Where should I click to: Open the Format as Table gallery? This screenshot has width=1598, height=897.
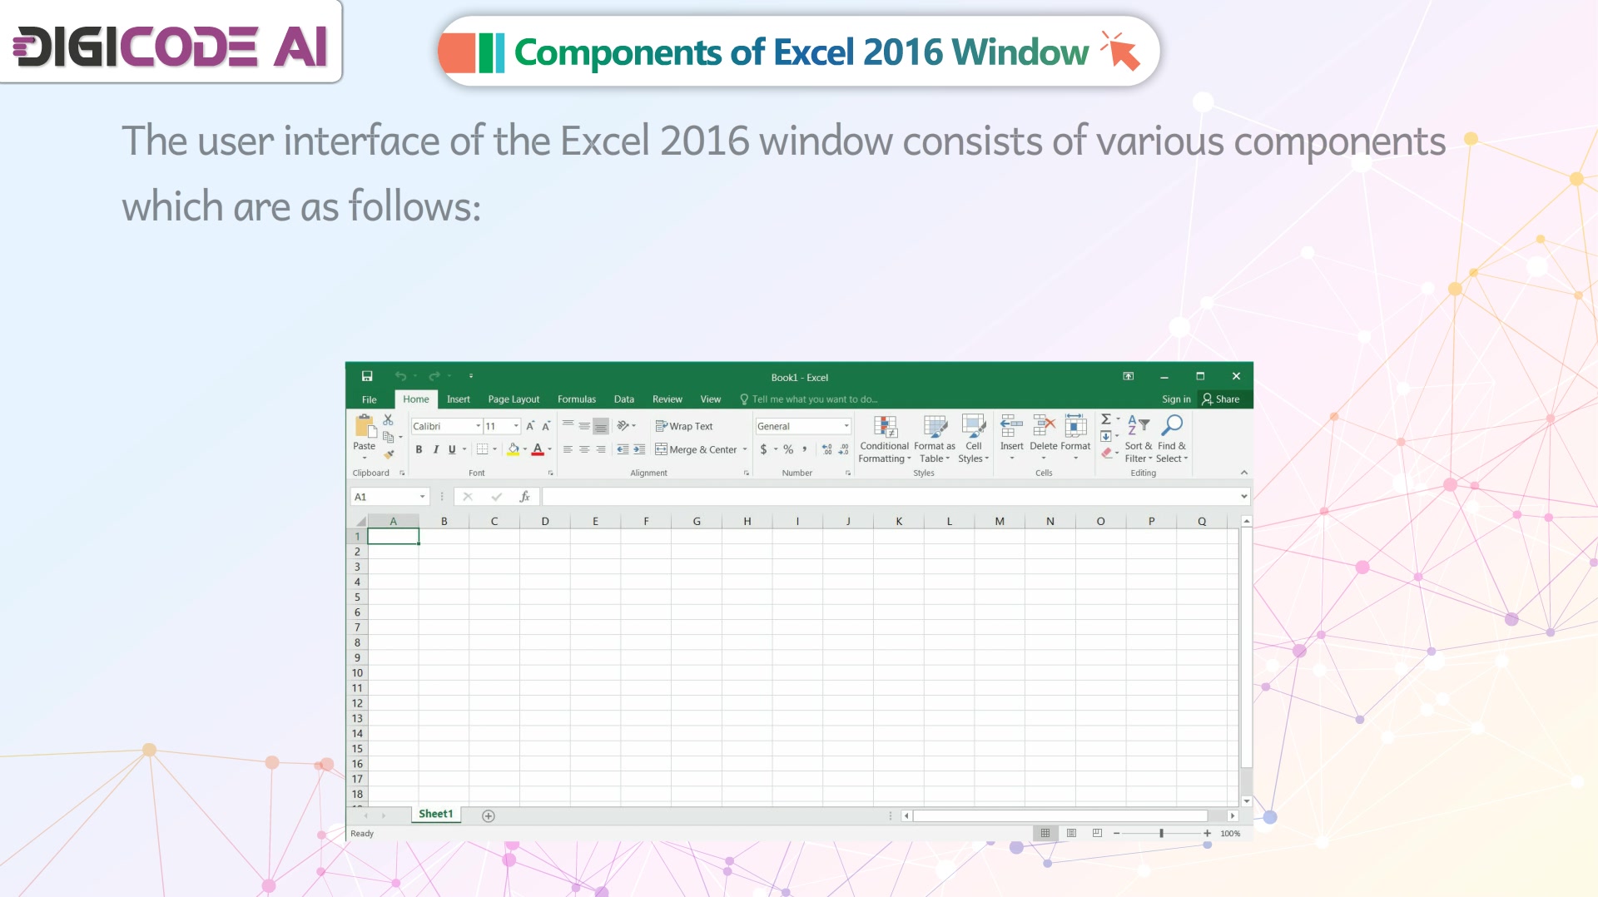pyautogui.click(x=935, y=439)
